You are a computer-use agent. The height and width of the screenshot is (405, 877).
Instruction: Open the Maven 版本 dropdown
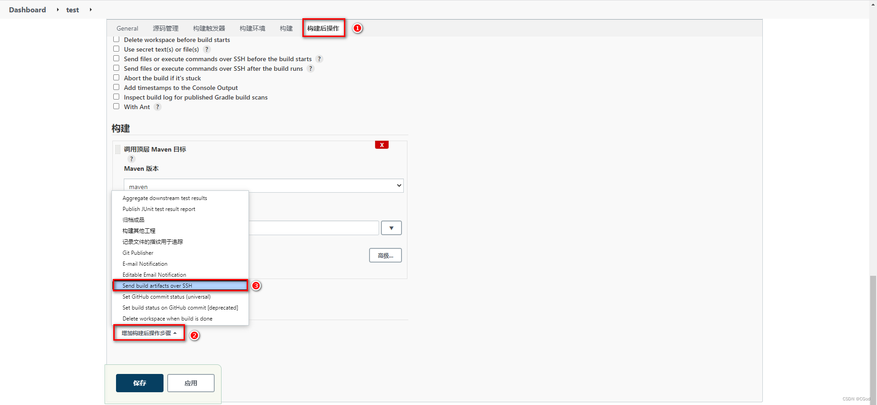coord(264,185)
